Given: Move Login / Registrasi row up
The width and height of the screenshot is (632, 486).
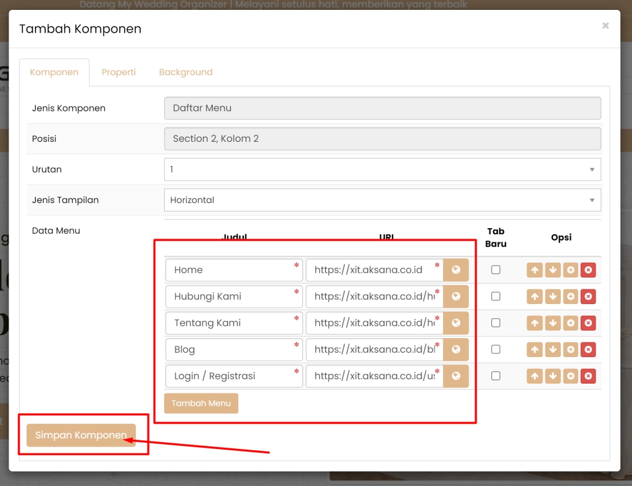Looking at the screenshot, I should (x=534, y=376).
